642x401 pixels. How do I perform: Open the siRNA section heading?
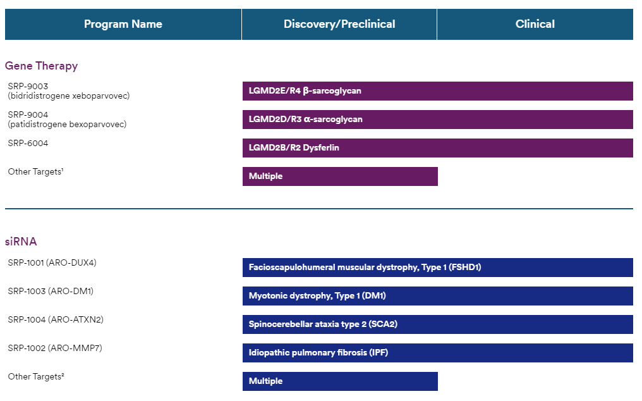coord(21,242)
